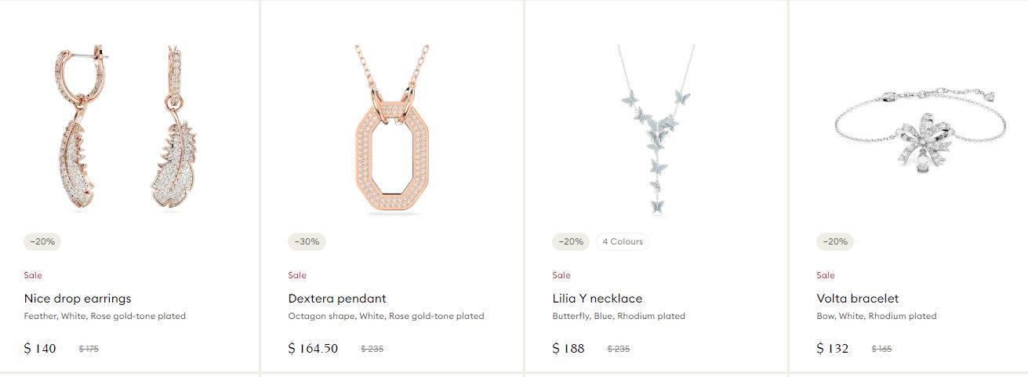This screenshot has height=377, width=1028.
Task: Select the Lilia Y necklace title
Action: click(x=598, y=299)
